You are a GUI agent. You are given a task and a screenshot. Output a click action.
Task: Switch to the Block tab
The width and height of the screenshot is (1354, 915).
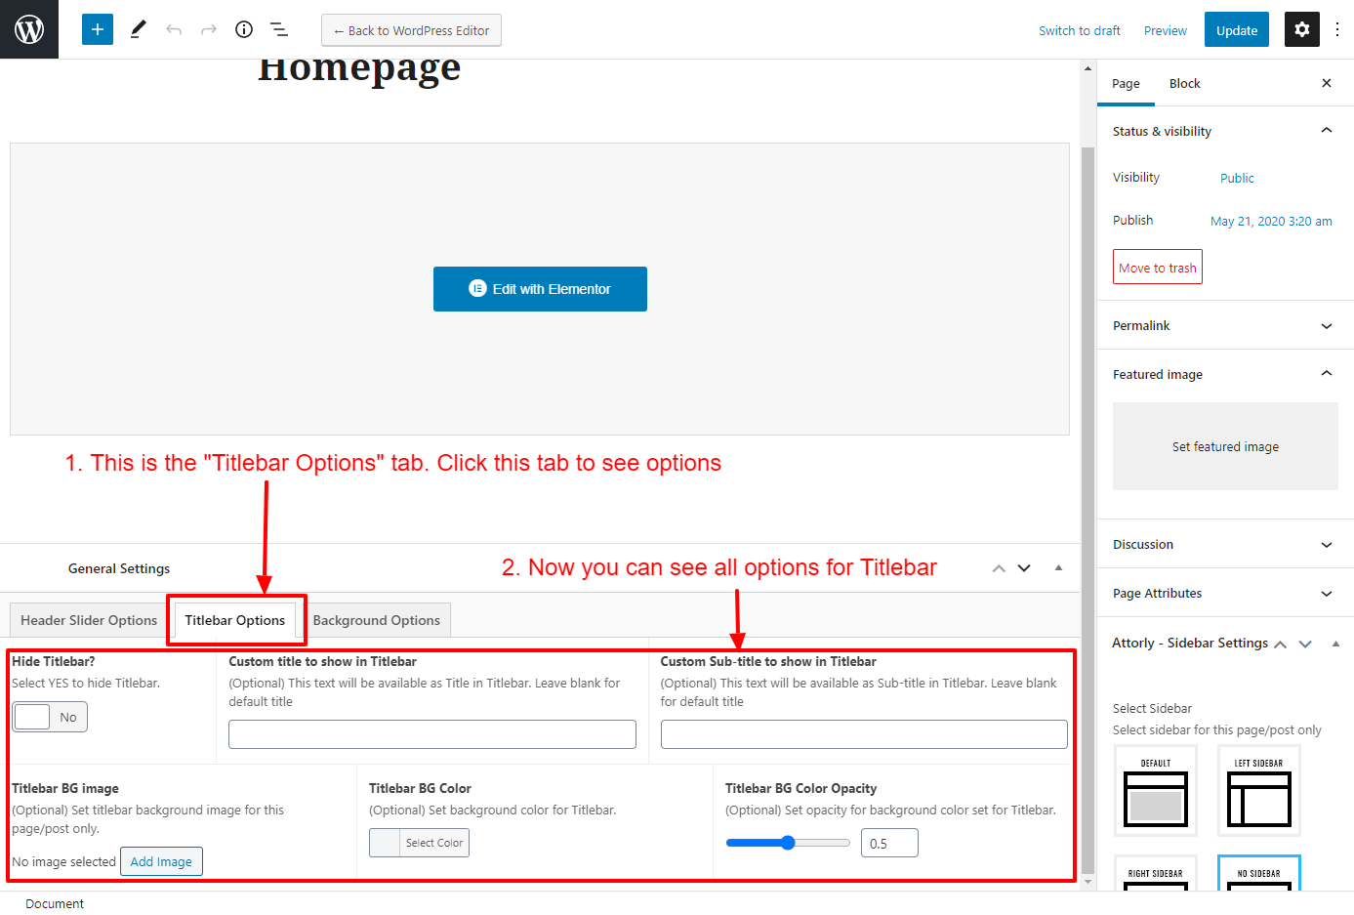tap(1184, 83)
